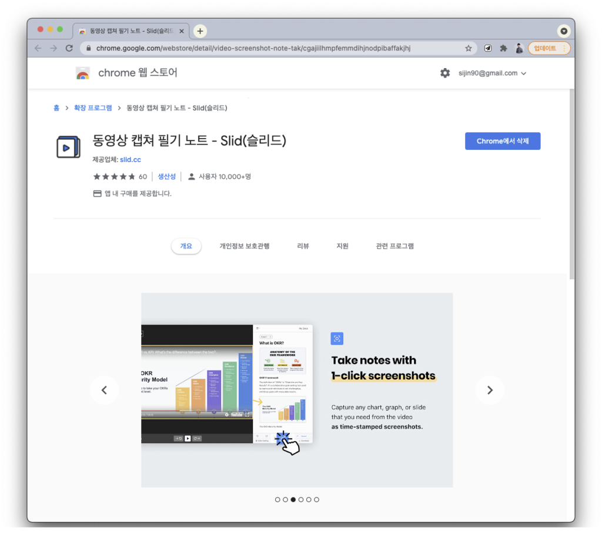Viewport: 602px width, 558px height.
Task: Open the Chrome profile avatar
Action: [519, 48]
